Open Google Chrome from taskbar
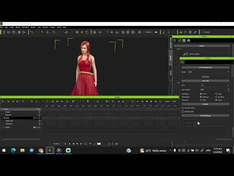234x176 pixels. (x=41, y=151)
